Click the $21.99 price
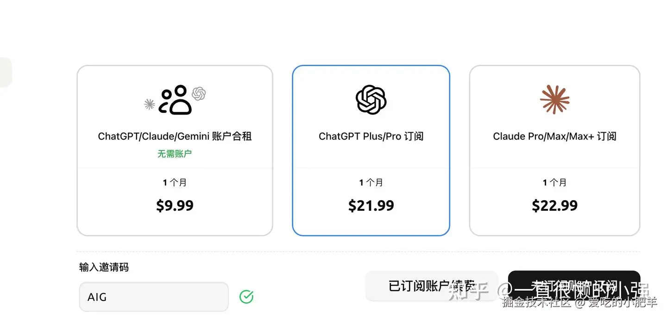 click(x=371, y=205)
